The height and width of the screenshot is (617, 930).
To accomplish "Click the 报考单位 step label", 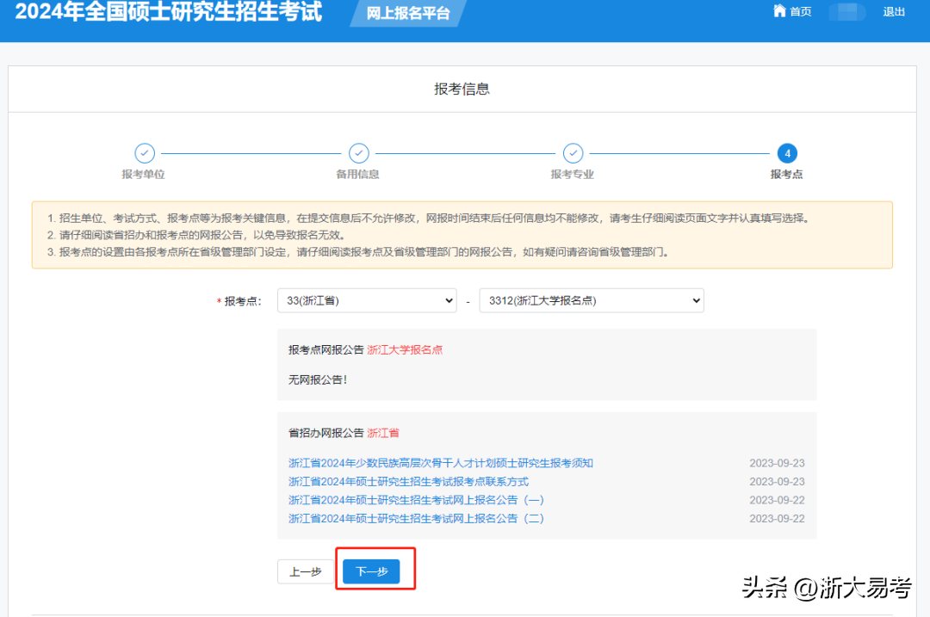I will [143, 174].
